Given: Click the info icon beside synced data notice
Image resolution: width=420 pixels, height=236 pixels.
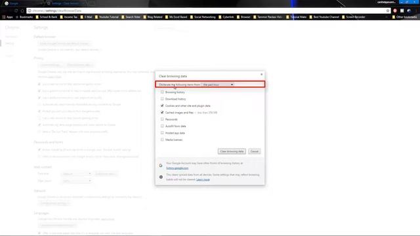Looking at the screenshot, I should [x=161, y=177].
